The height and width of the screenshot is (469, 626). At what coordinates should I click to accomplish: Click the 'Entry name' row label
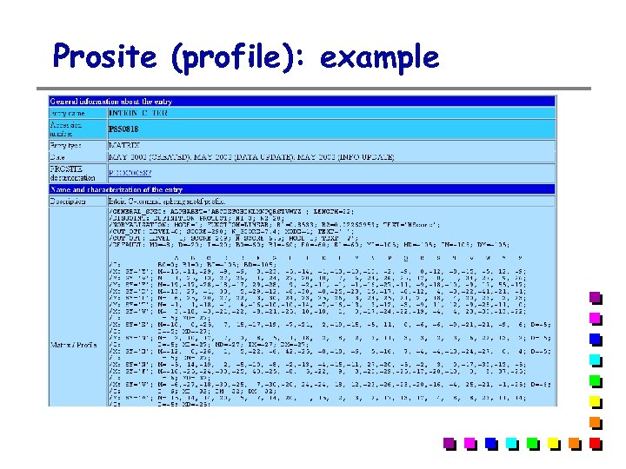(x=68, y=113)
